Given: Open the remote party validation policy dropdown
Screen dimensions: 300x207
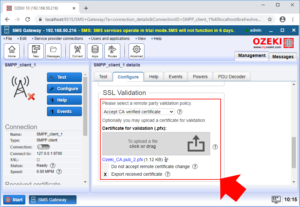Looking at the screenshot, I should click(x=138, y=112).
